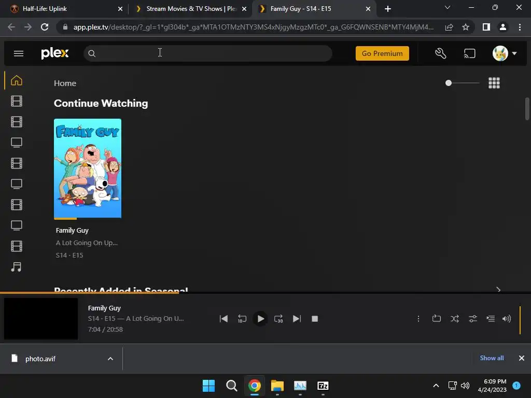Click Show all downloads
This screenshot has height=398, width=531.
[492, 358]
